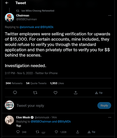Retweet Elon Musk's reply
This screenshot has height=138, width=117.
click(x=37, y=132)
